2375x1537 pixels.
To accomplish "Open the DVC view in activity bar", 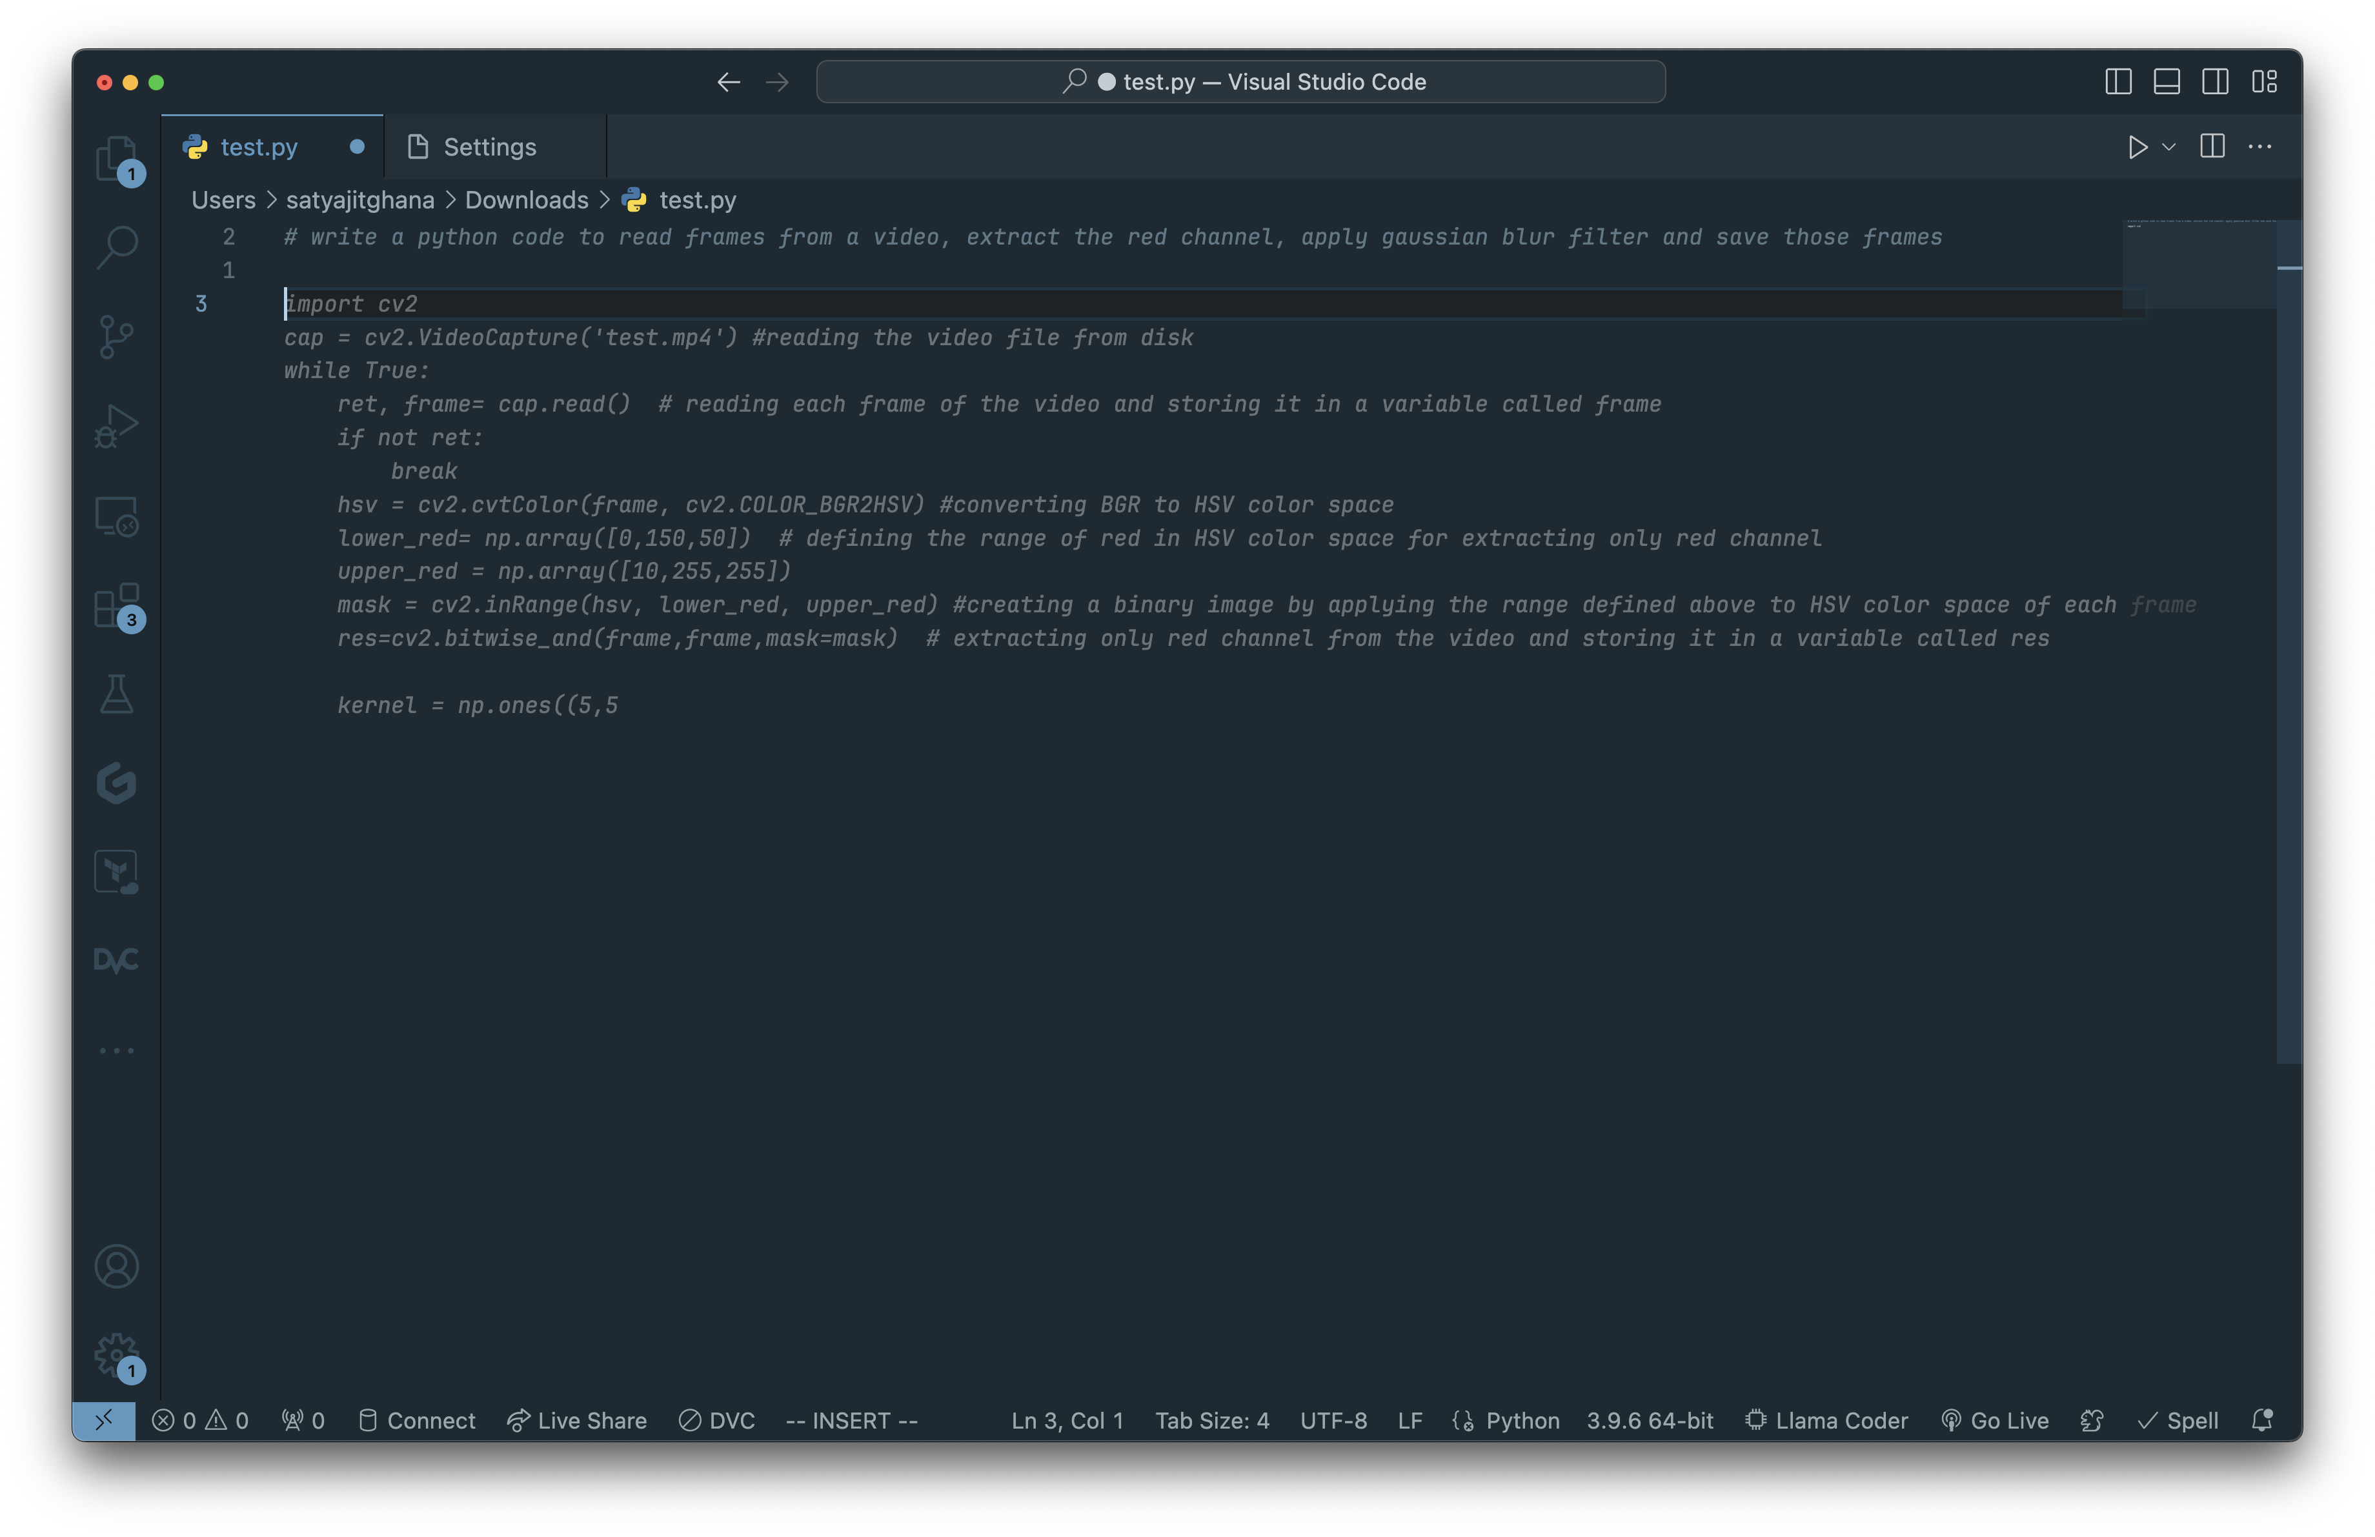I will pos(117,961).
